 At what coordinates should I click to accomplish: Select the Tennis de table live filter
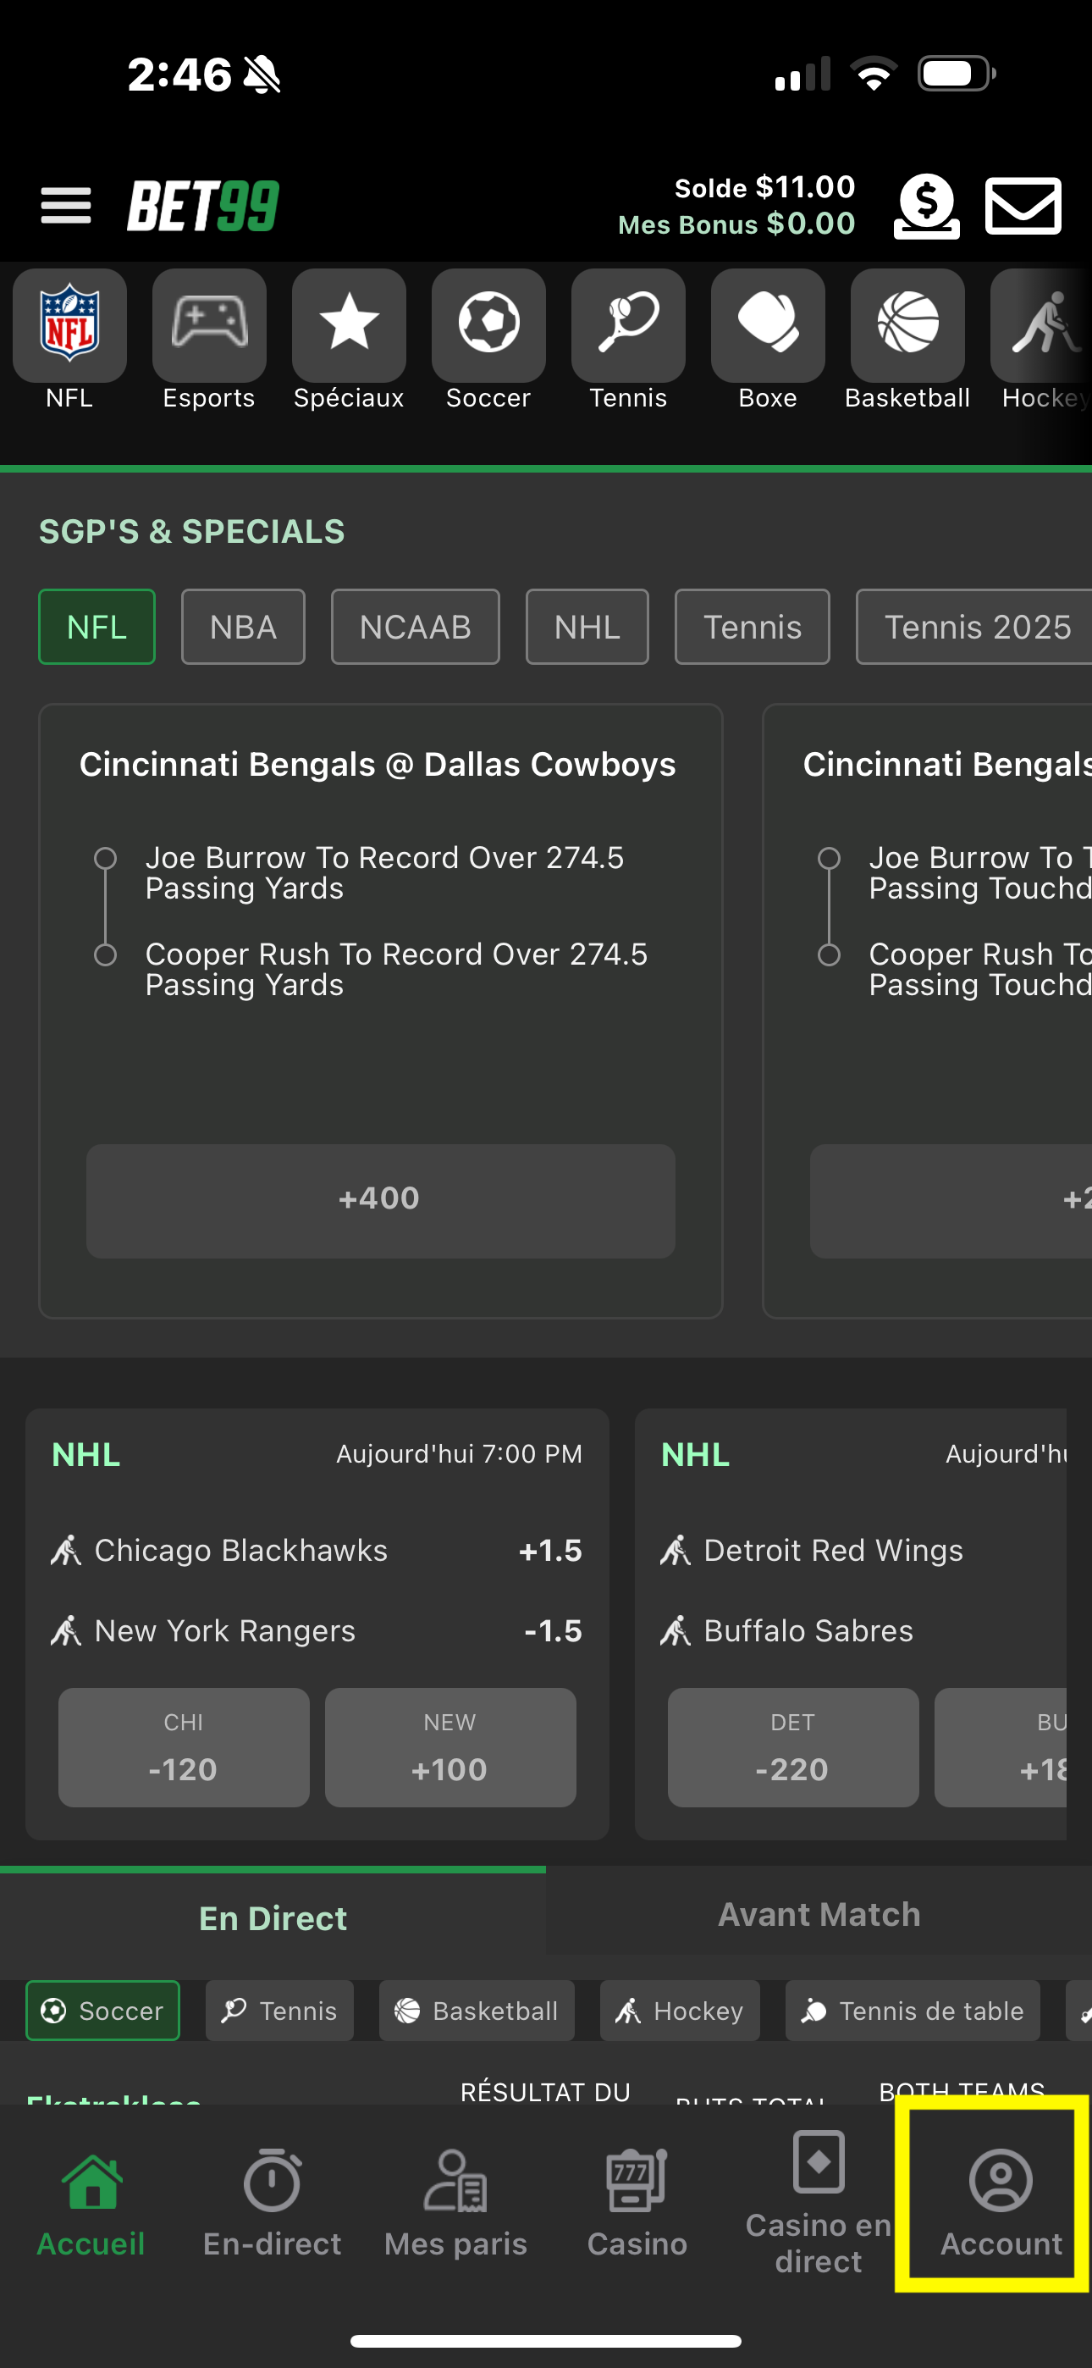point(912,2011)
